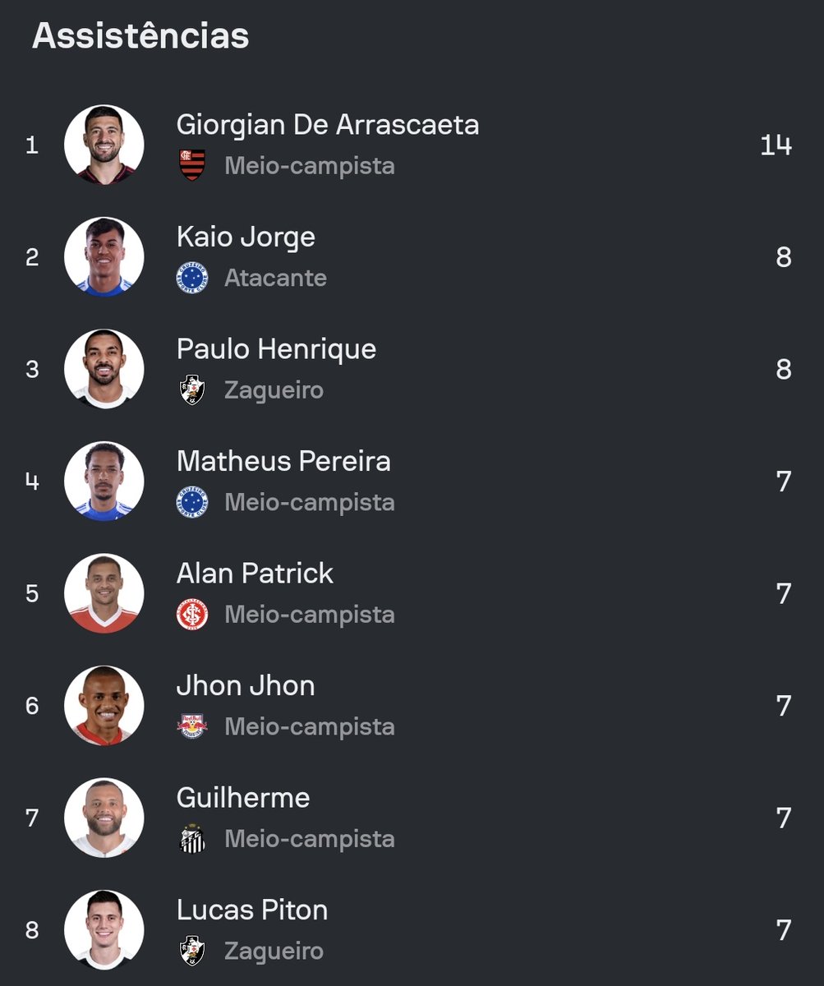Select Paulo Henrique's avatar picture

click(x=104, y=369)
